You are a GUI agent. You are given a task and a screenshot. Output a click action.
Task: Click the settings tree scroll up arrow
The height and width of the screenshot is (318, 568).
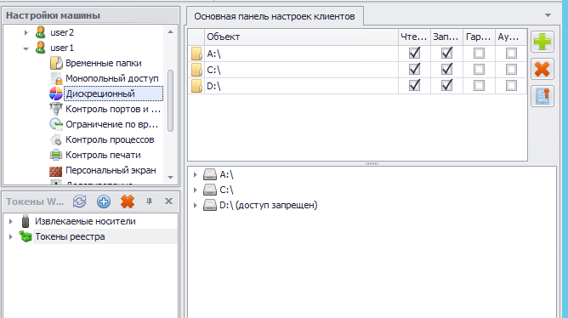170,31
